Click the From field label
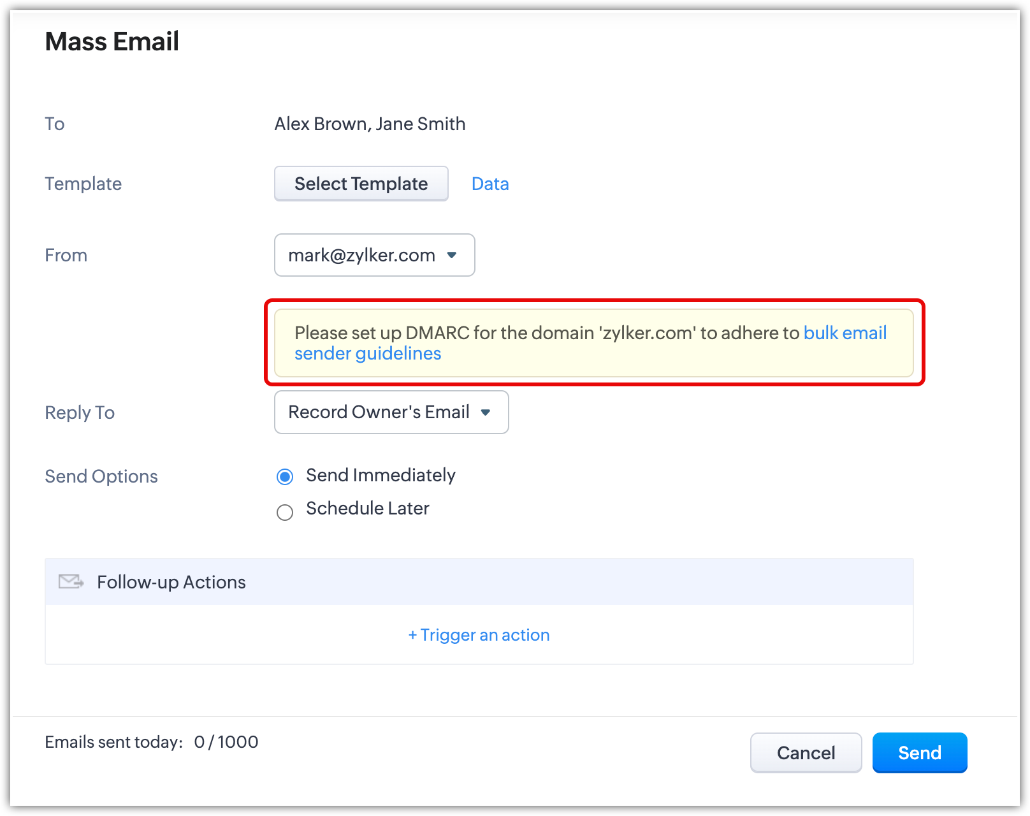 point(66,255)
